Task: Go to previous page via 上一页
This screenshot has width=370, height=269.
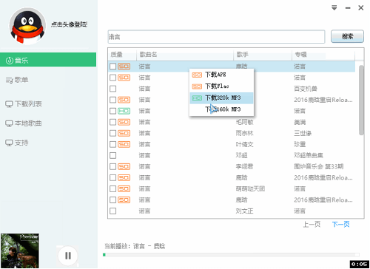Action: pos(312,224)
